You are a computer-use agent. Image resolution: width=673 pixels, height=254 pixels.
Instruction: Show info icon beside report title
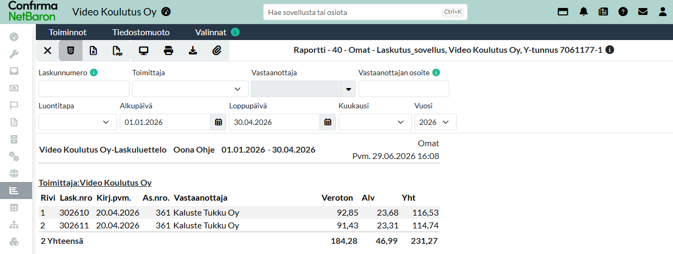point(609,50)
